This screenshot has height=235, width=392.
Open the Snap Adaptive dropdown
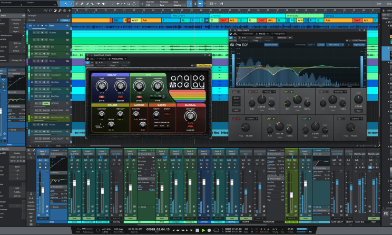click(x=179, y=5)
